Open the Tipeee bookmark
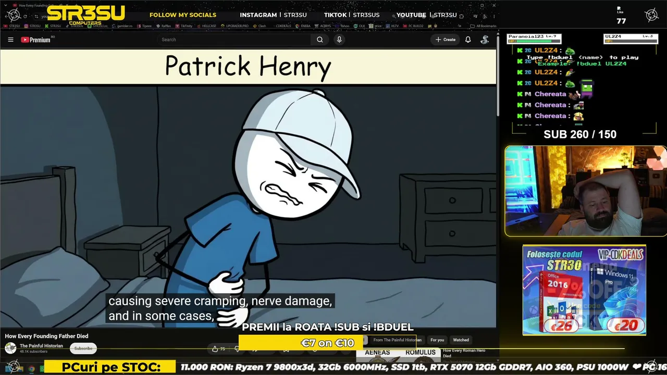This screenshot has height=375, width=667. click(x=144, y=26)
